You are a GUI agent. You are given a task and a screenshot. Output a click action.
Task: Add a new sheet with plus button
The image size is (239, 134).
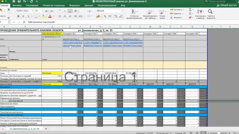(x=46, y=129)
